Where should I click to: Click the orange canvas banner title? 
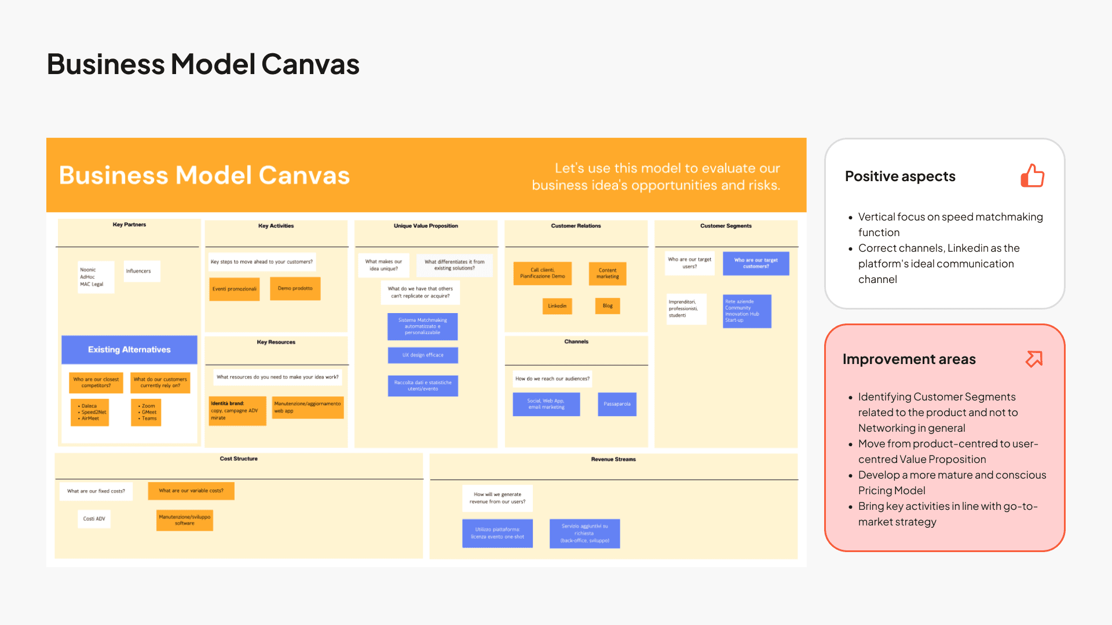[x=204, y=175]
